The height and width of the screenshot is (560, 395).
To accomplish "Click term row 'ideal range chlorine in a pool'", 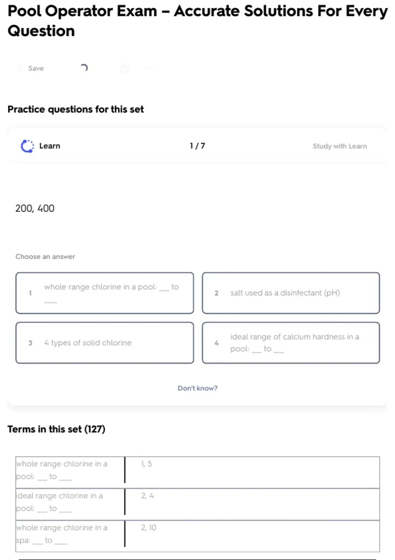I will pos(59,502).
